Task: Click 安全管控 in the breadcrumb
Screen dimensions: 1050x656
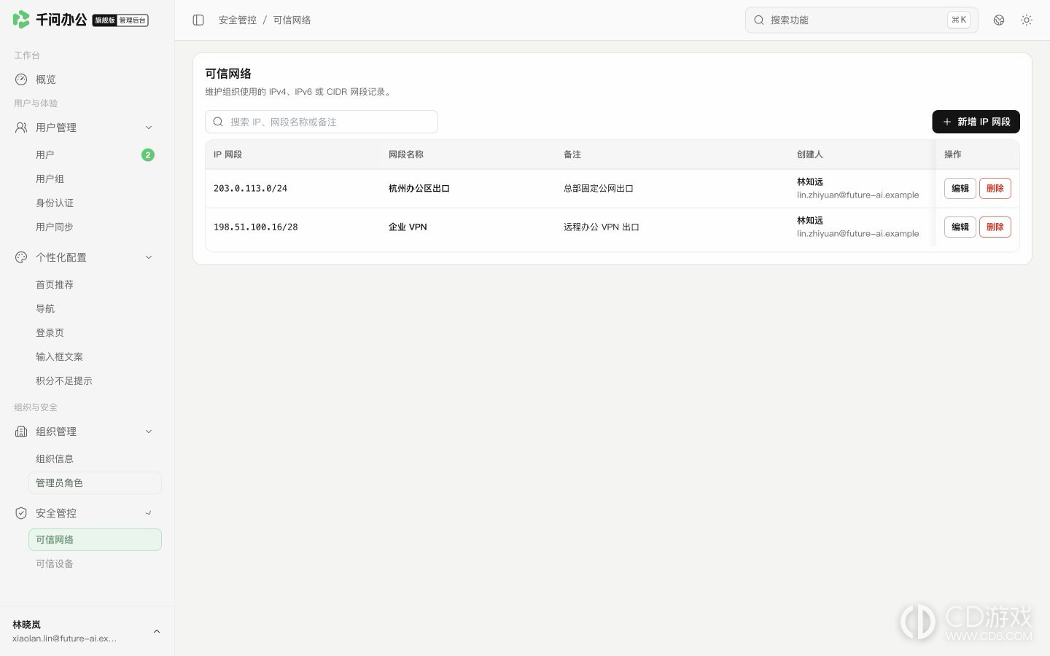Action: 238,20
